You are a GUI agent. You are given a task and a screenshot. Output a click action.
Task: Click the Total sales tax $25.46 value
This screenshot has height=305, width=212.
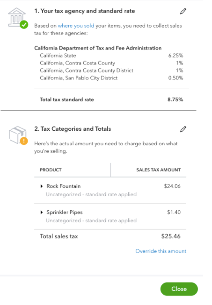pos(171,236)
